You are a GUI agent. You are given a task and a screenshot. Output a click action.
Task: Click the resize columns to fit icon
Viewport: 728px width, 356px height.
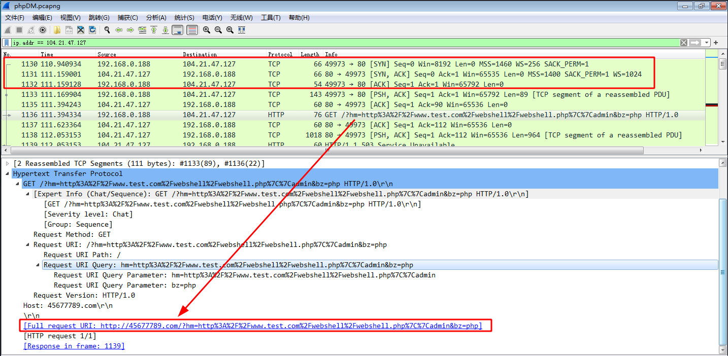[242, 30]
